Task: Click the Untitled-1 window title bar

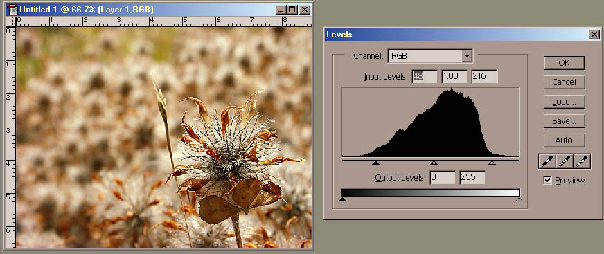Action: coord(159,10)
